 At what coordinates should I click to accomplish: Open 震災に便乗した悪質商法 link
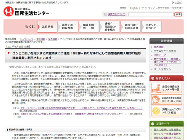tap(167, 130)
